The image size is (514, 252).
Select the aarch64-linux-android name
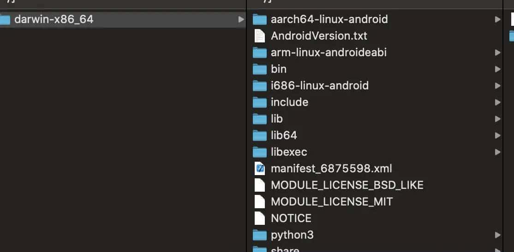(329, 19)
